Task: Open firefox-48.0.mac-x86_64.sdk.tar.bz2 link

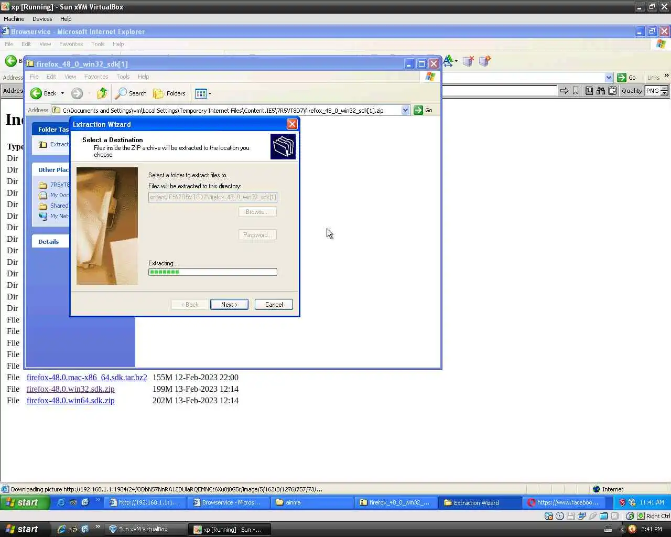Action: tap(87, 378)
